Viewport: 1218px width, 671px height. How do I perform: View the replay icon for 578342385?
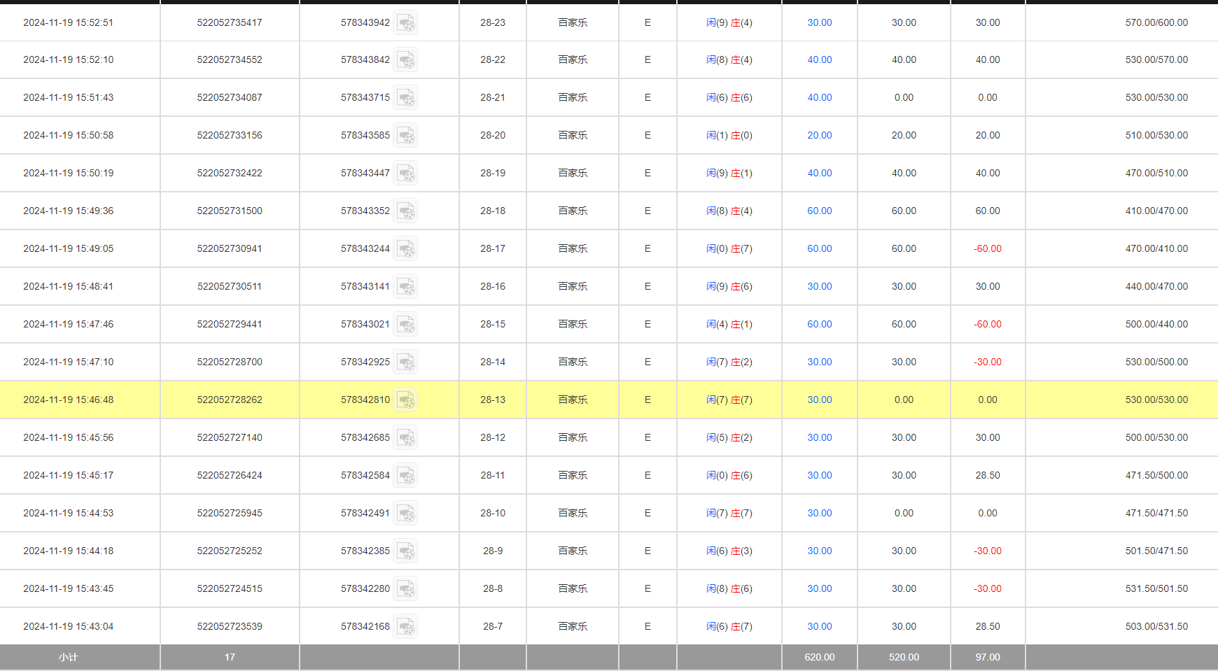click(x=405, y=551)
